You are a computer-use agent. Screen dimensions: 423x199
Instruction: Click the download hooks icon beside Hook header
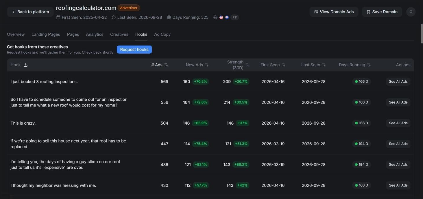click(25, 65)
